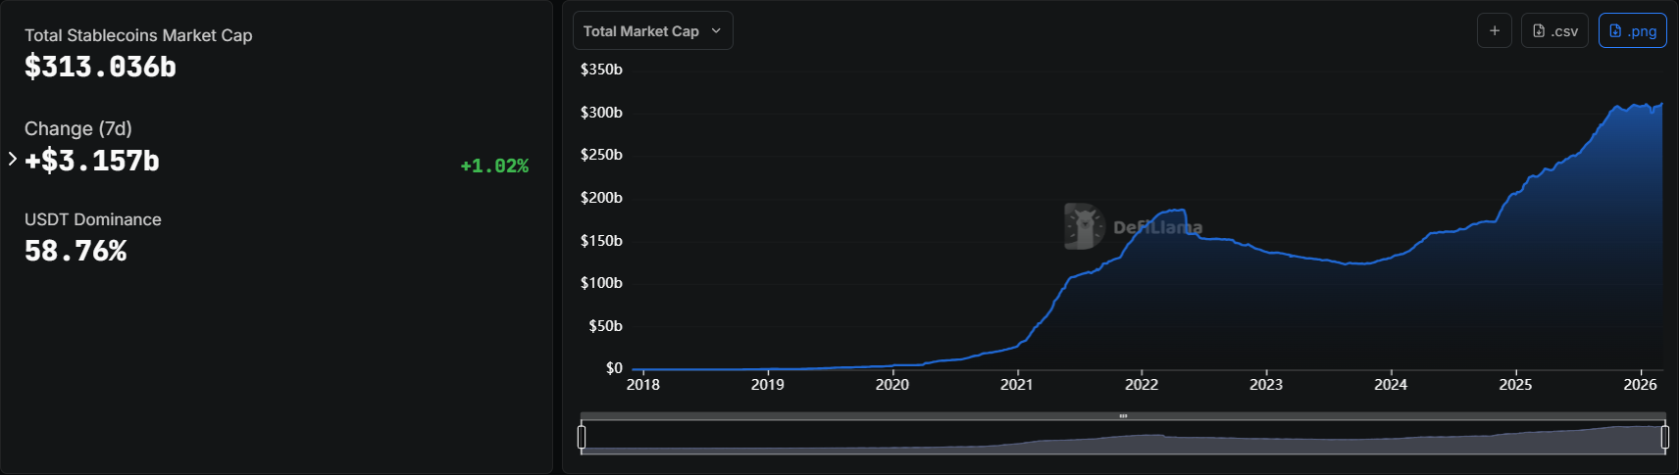Click the DefiLlama watermark logo on the chart
Screen dimensions: 1679x475
[x=1085, y=226]
